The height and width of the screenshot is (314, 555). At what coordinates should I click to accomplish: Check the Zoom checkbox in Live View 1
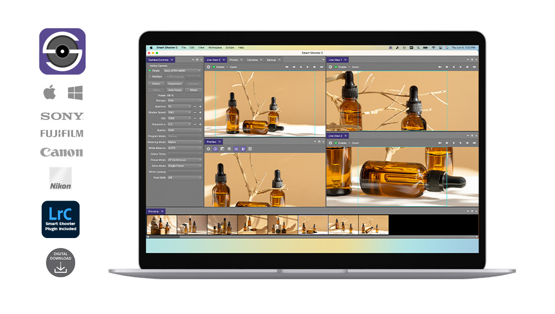pos(349,67)
